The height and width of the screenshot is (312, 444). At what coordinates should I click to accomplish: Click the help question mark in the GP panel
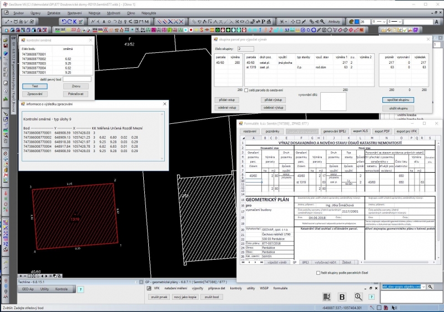tap(371, 296)
